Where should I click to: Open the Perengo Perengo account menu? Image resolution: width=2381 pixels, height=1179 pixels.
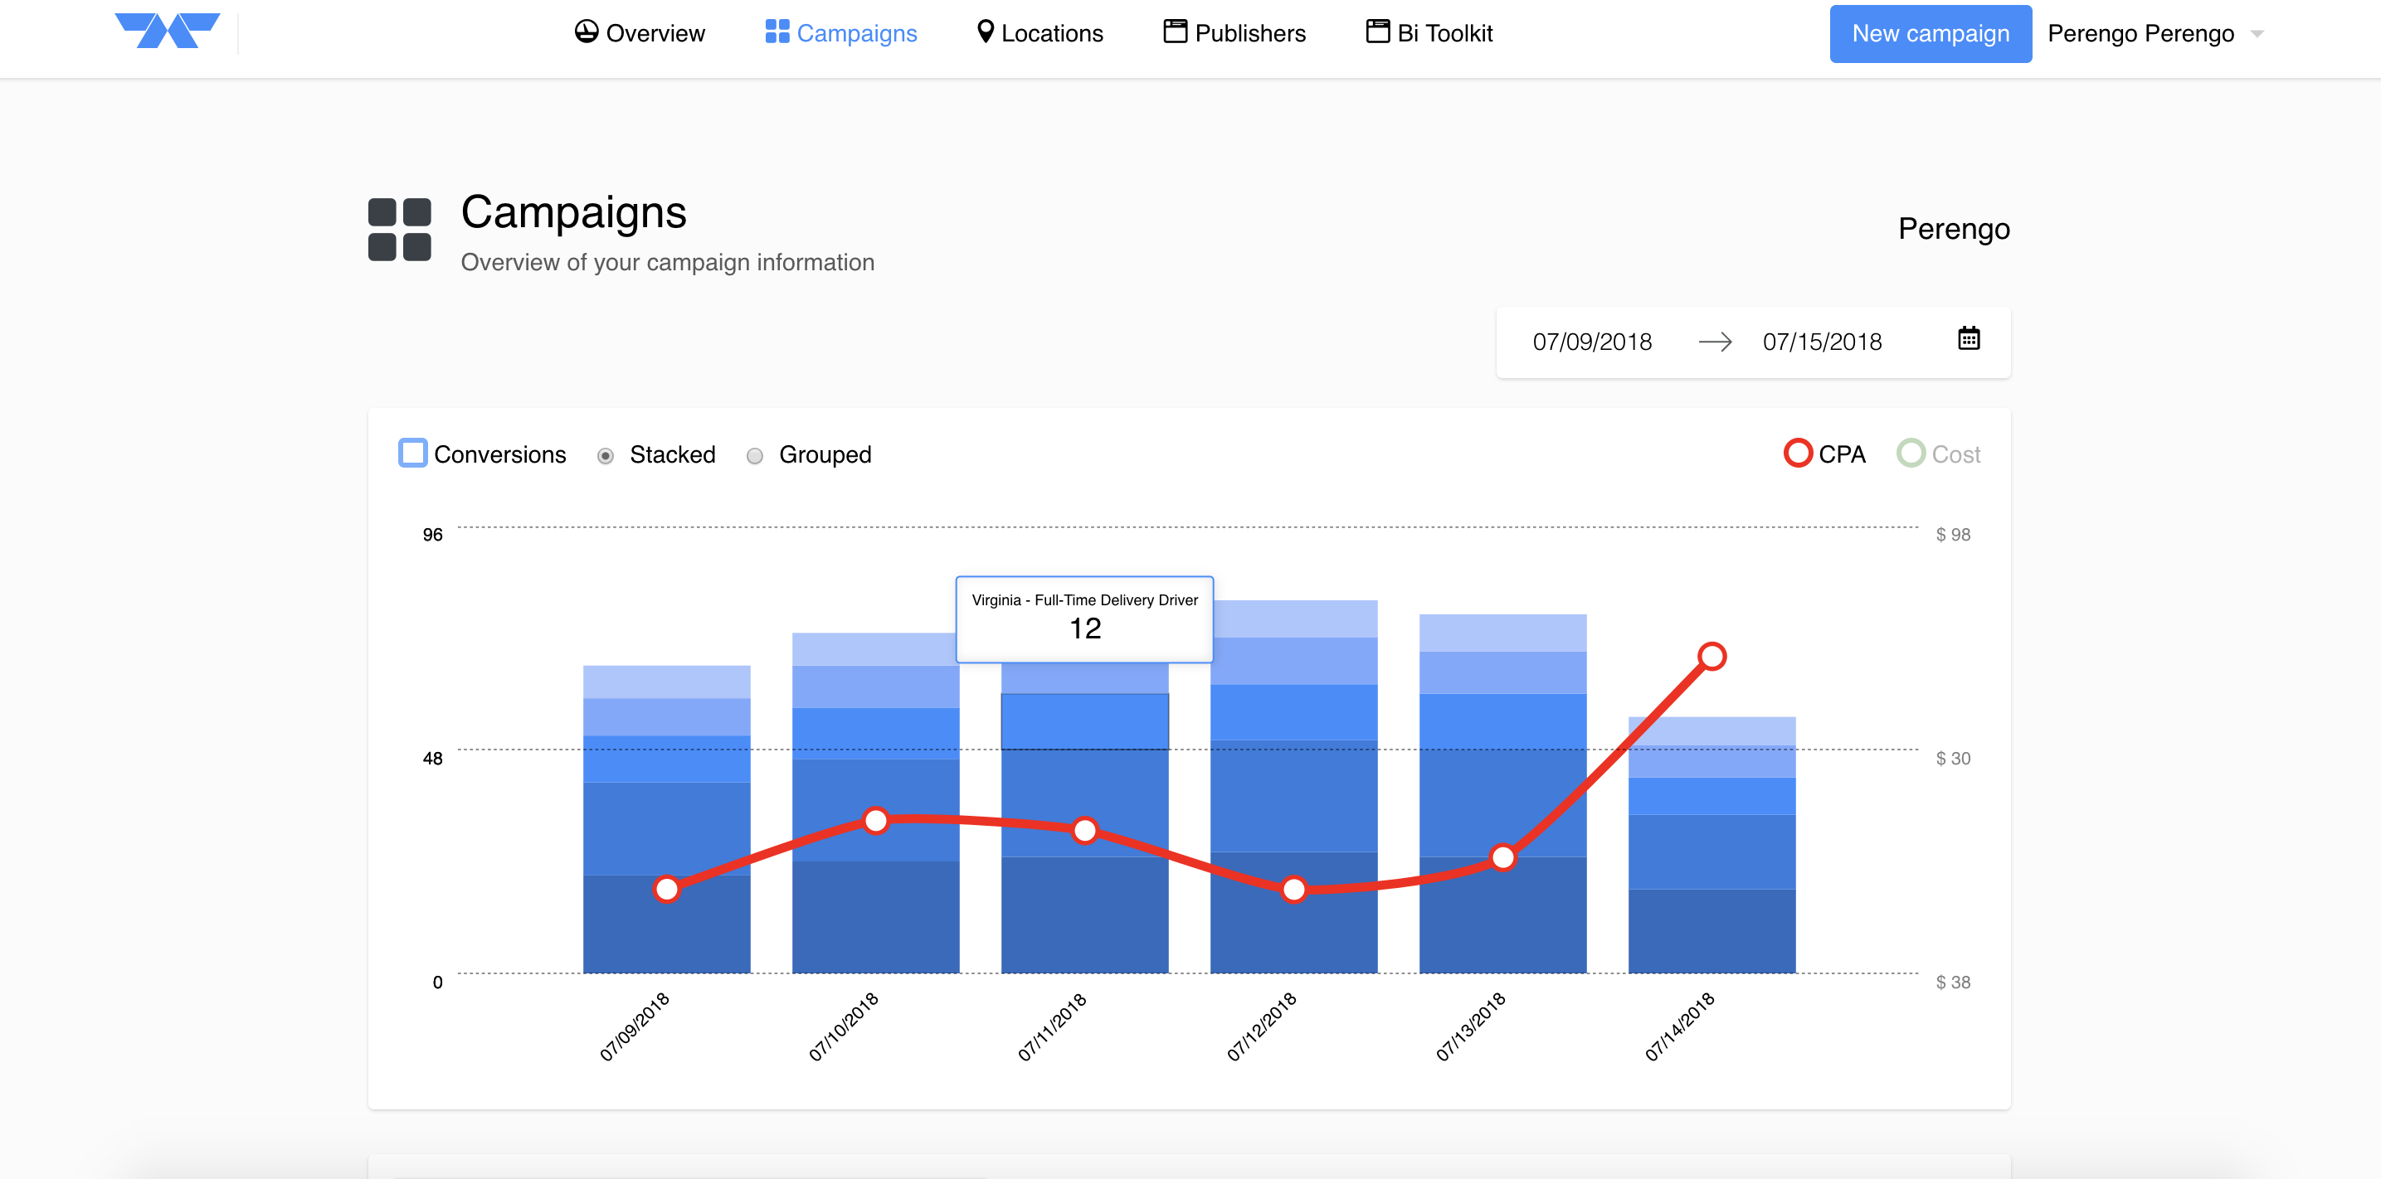(x=2140, y=34)
